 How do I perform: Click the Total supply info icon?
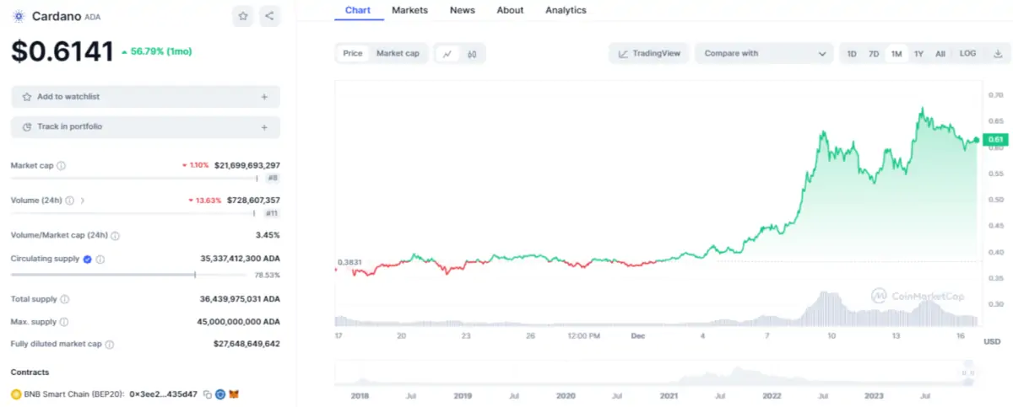[65, 299]
